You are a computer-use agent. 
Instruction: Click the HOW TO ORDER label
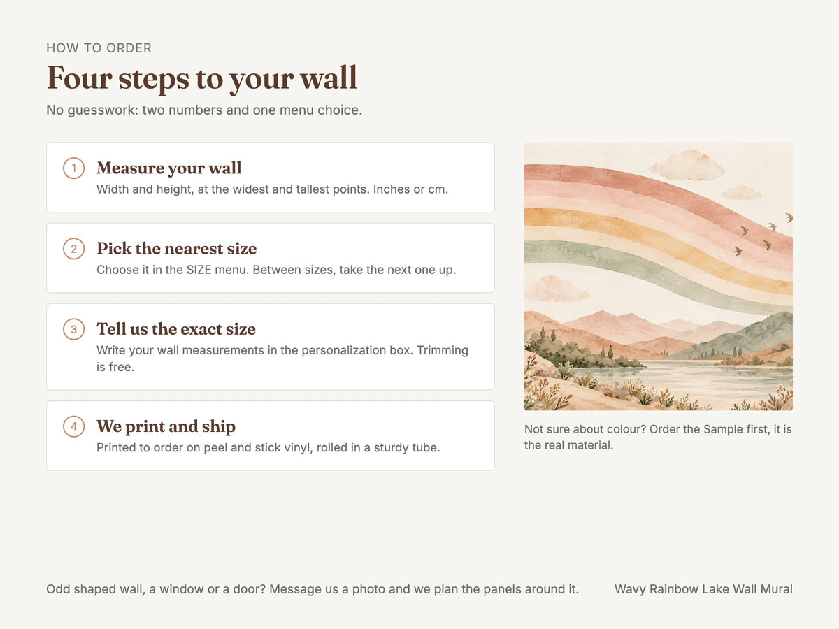click(99, 48)
